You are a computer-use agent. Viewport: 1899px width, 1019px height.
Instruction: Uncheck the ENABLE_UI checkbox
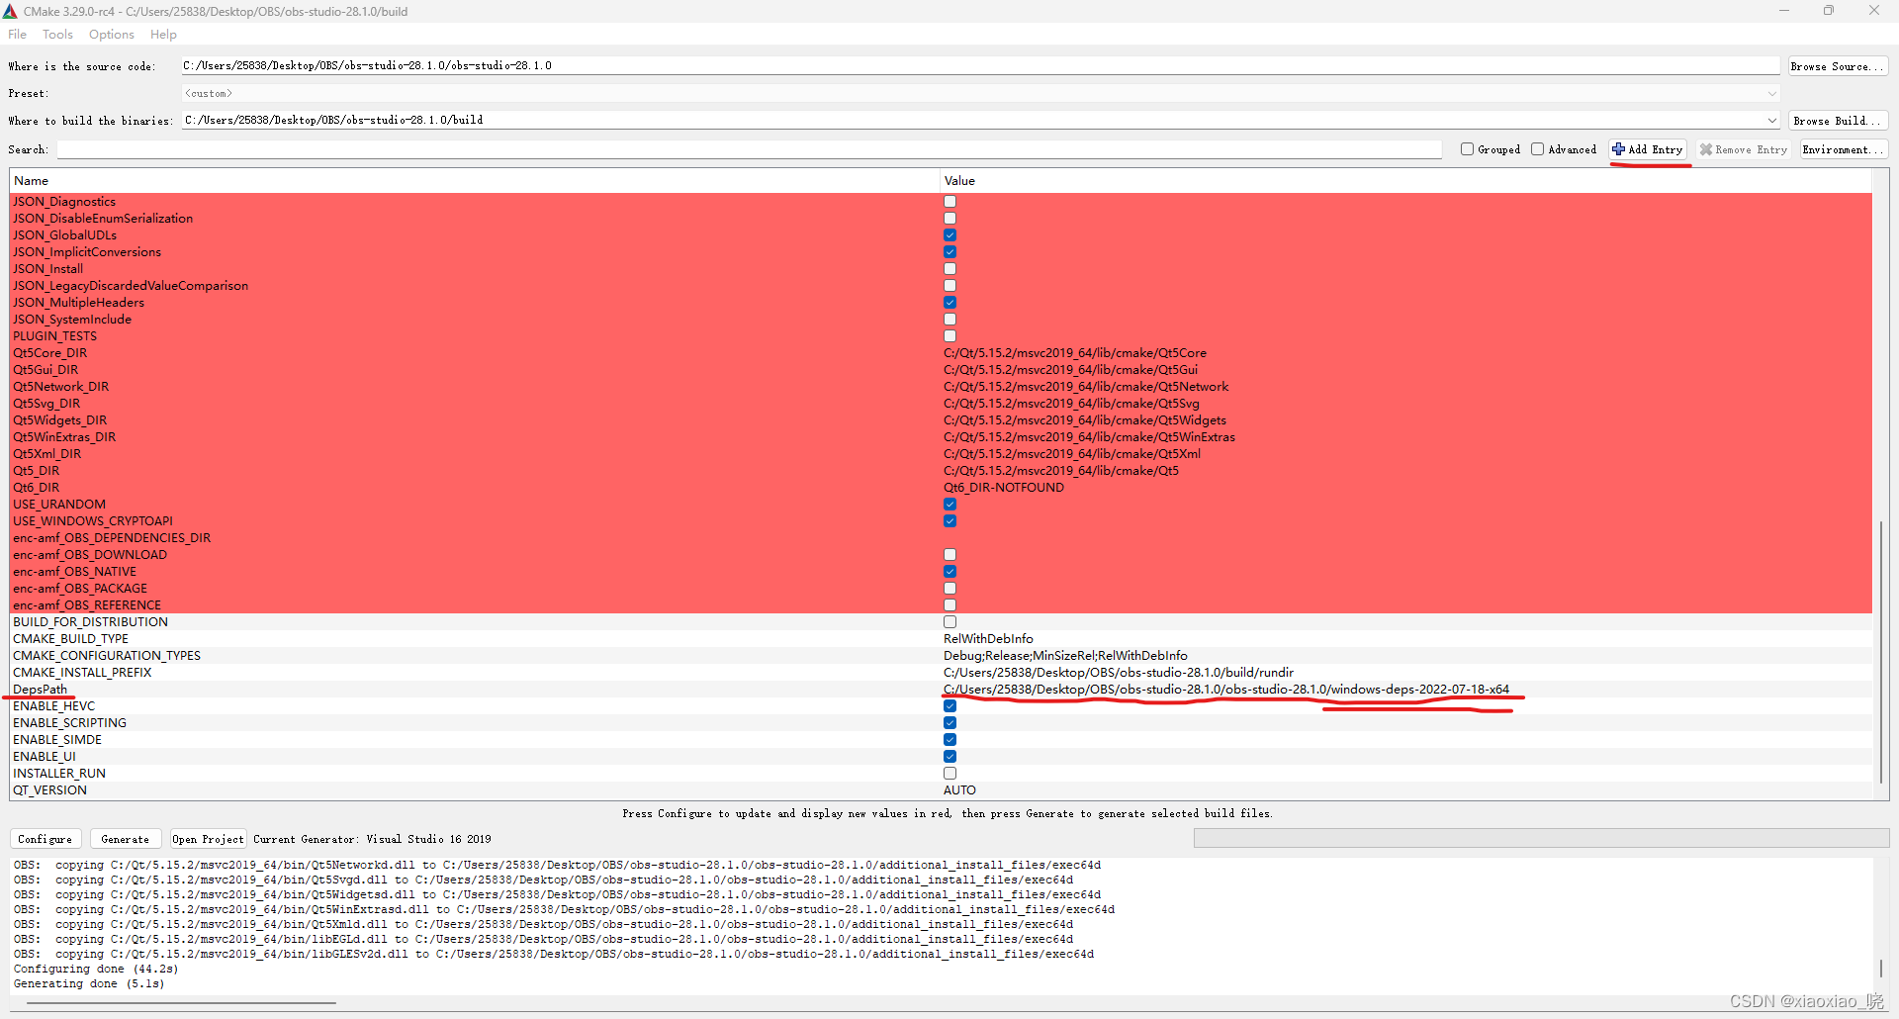949,757
